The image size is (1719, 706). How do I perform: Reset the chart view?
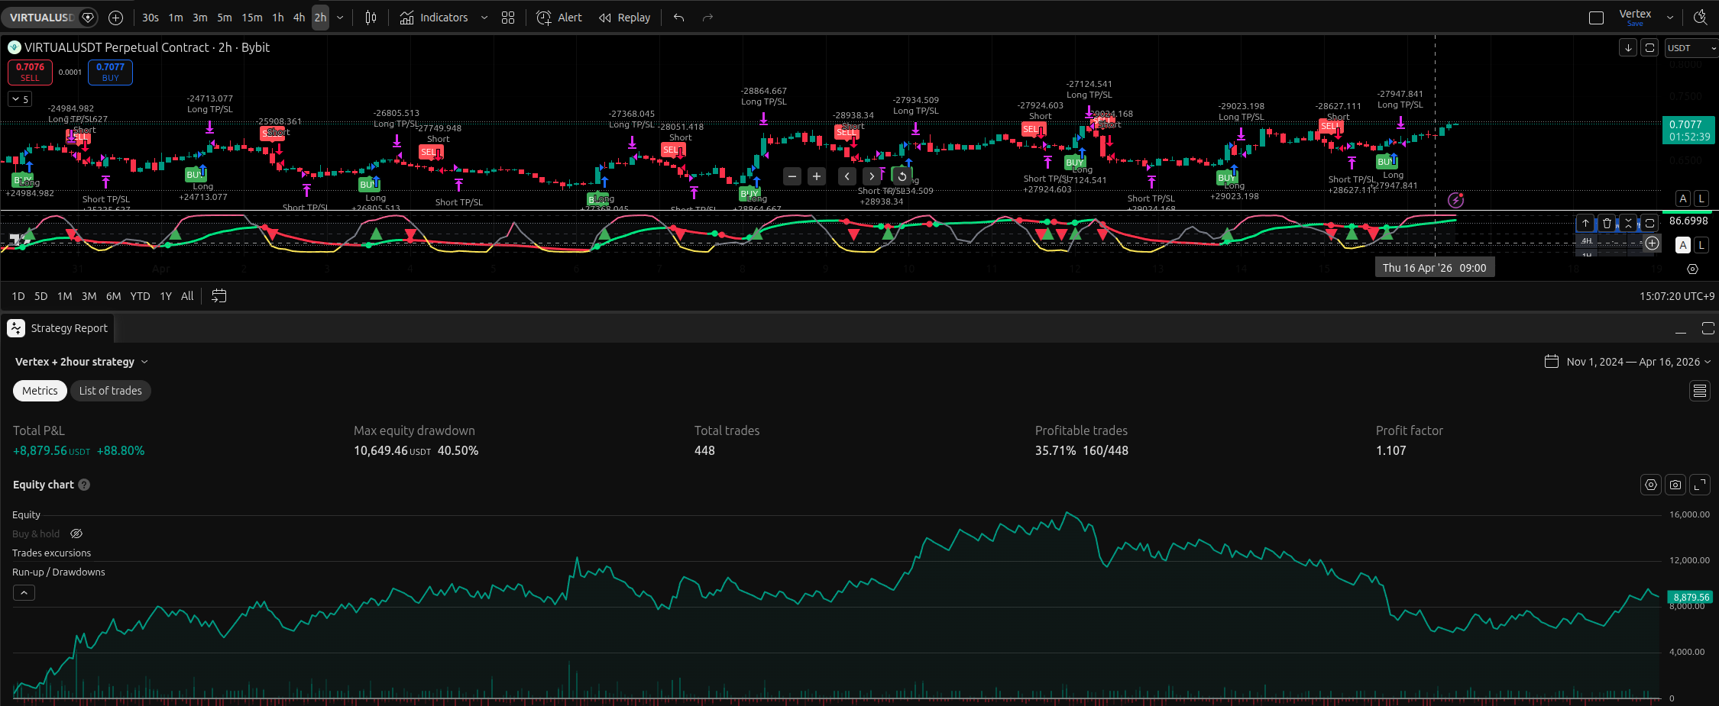(x=902, y=176)
